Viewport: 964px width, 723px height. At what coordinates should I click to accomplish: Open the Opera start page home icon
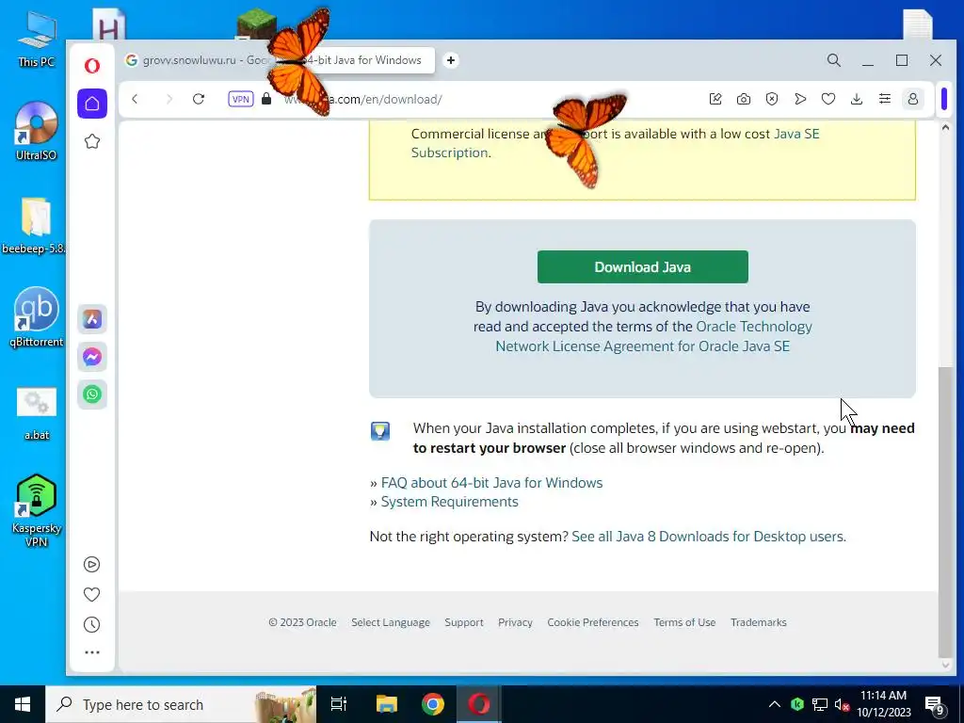tap(92, 104)
